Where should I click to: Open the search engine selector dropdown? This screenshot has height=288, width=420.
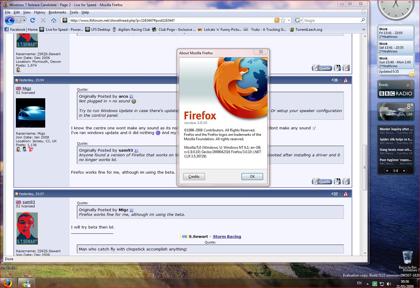tap(298, 20)
